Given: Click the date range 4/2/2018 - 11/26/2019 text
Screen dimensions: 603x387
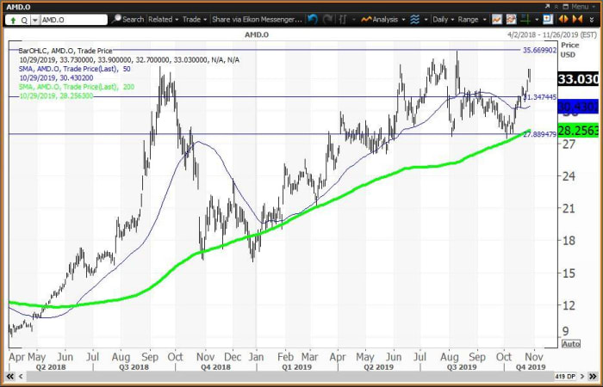Looking at the screenshot, I should coord(551,34).
